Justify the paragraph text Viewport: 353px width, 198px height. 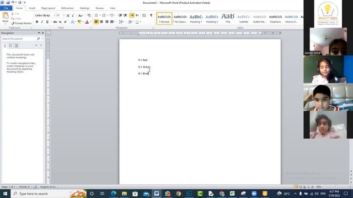coord(111,22)
